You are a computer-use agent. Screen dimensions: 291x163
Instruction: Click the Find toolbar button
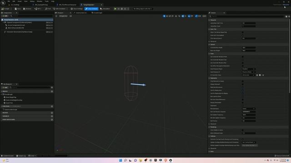coord(48,9)
